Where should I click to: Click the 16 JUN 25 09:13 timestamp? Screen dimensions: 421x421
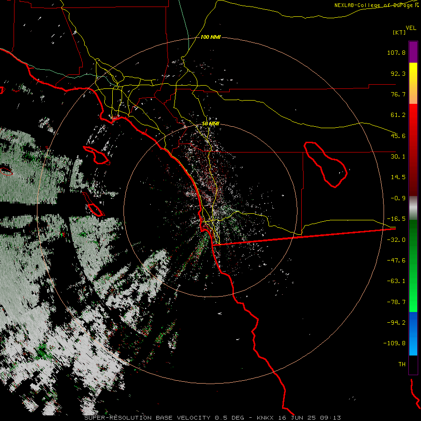309,418
